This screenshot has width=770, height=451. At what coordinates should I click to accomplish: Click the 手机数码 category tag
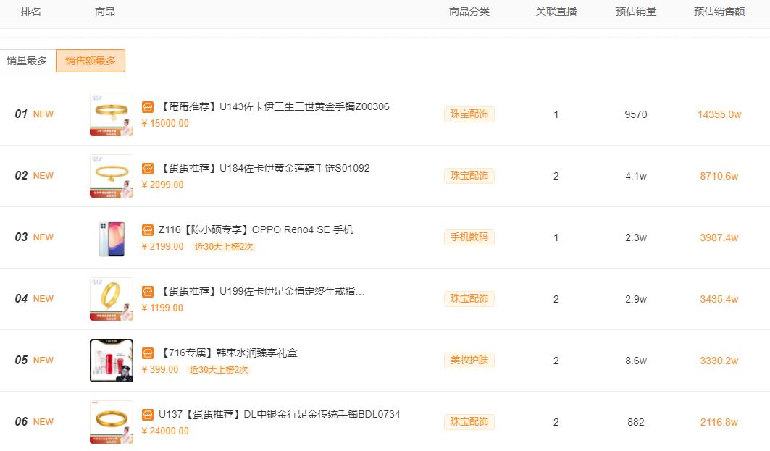pyautogui.click(x=468, y=237)
